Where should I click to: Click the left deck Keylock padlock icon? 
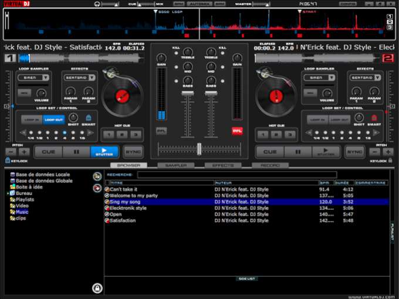pos(7,160)
